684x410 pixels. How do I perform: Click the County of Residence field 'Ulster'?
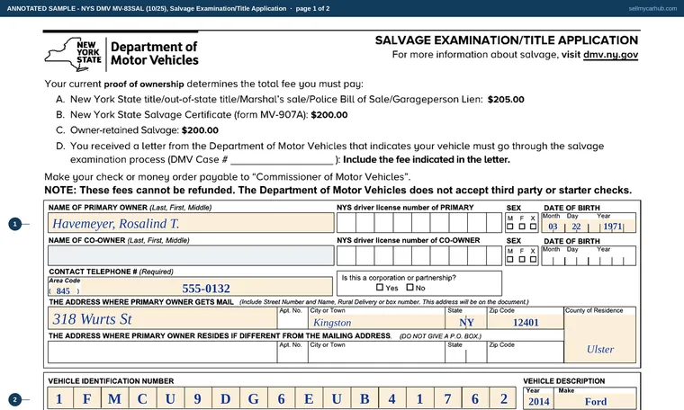click(x=599, y=335)
